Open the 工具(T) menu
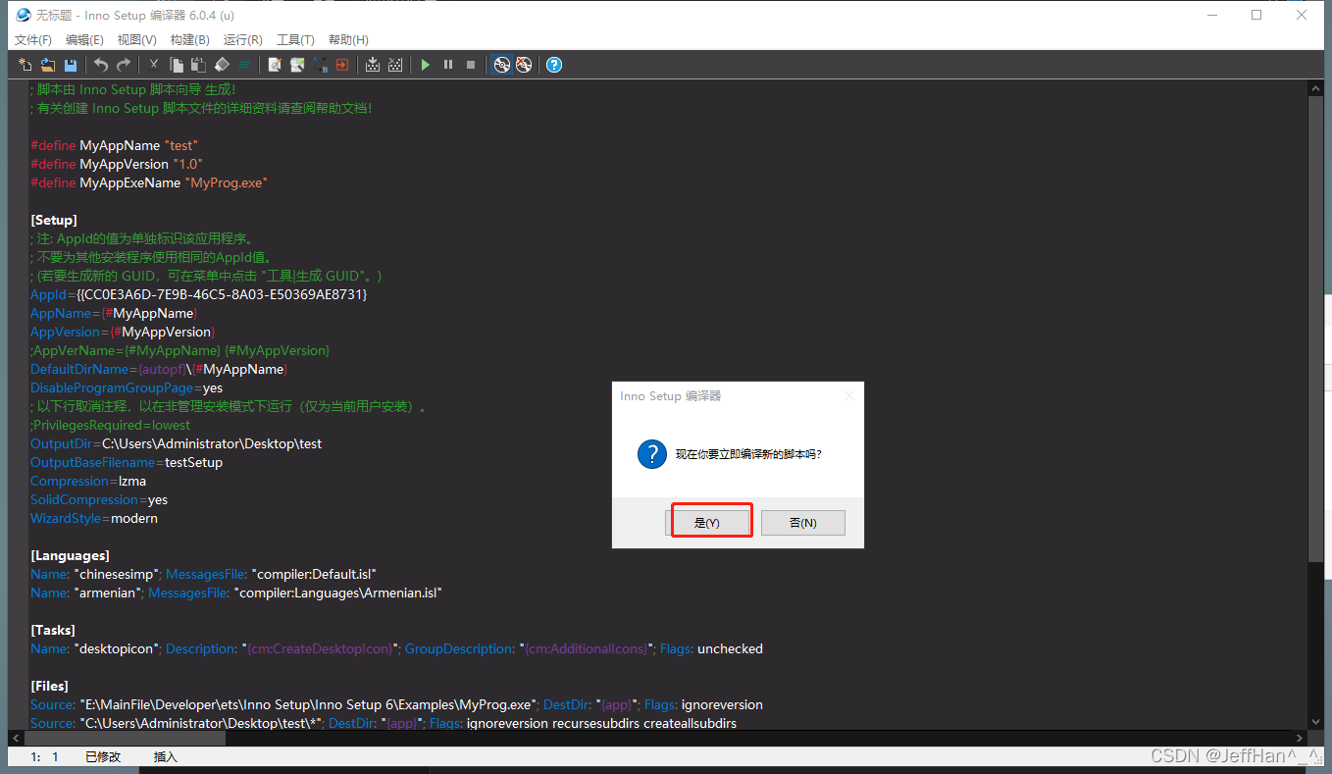 (x=294, y=39)
